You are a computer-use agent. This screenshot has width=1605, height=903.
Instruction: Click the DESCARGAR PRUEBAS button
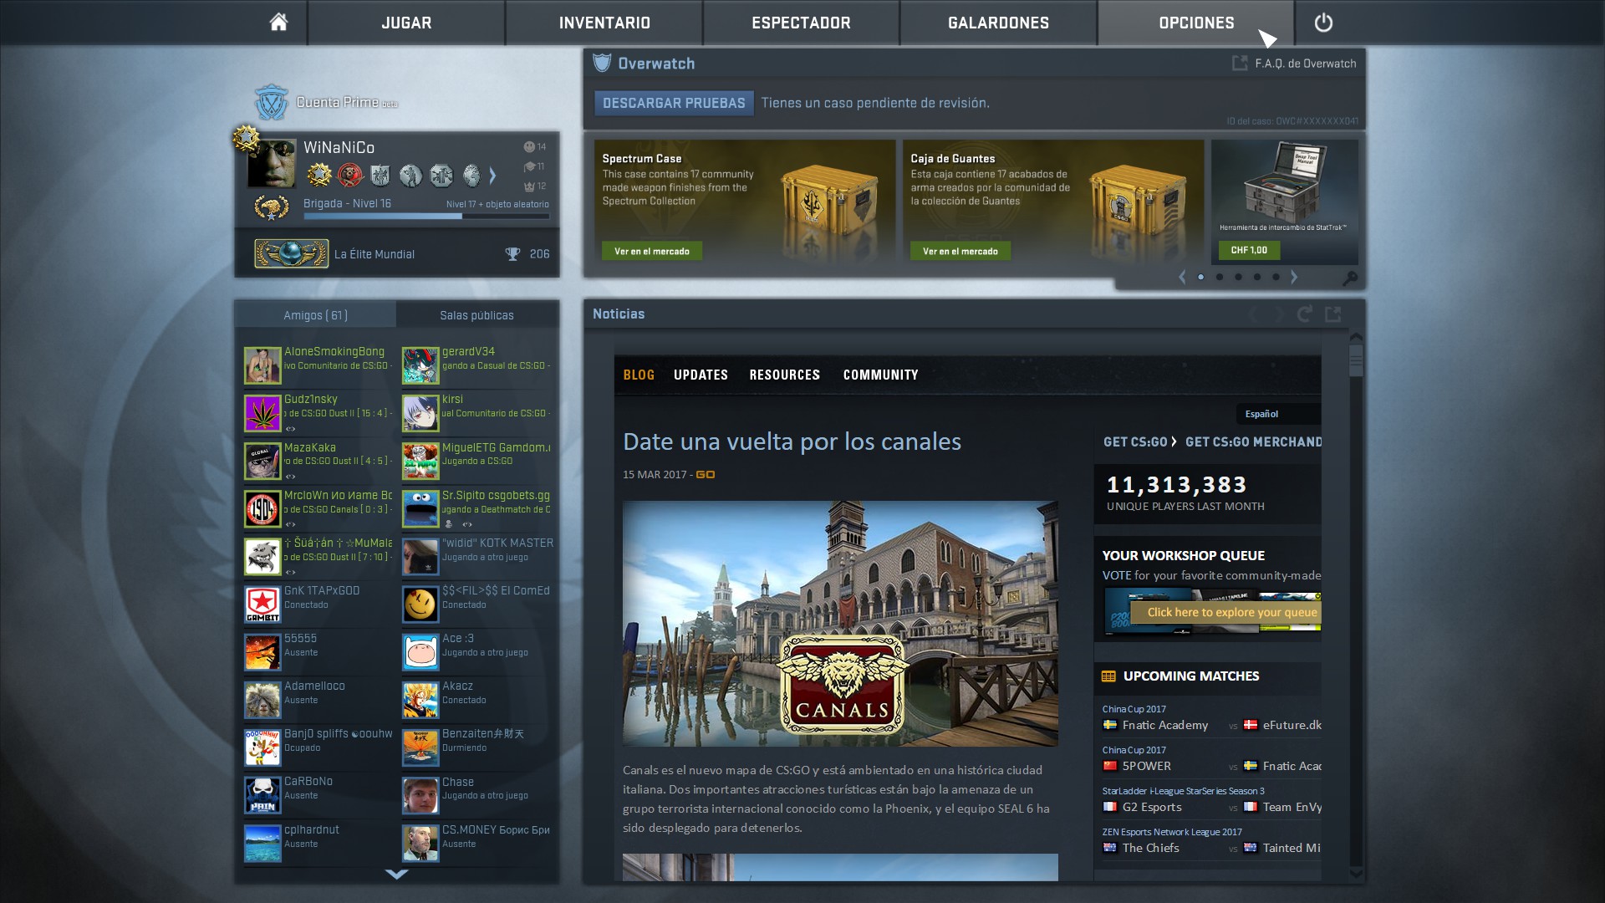coord(673,103)
